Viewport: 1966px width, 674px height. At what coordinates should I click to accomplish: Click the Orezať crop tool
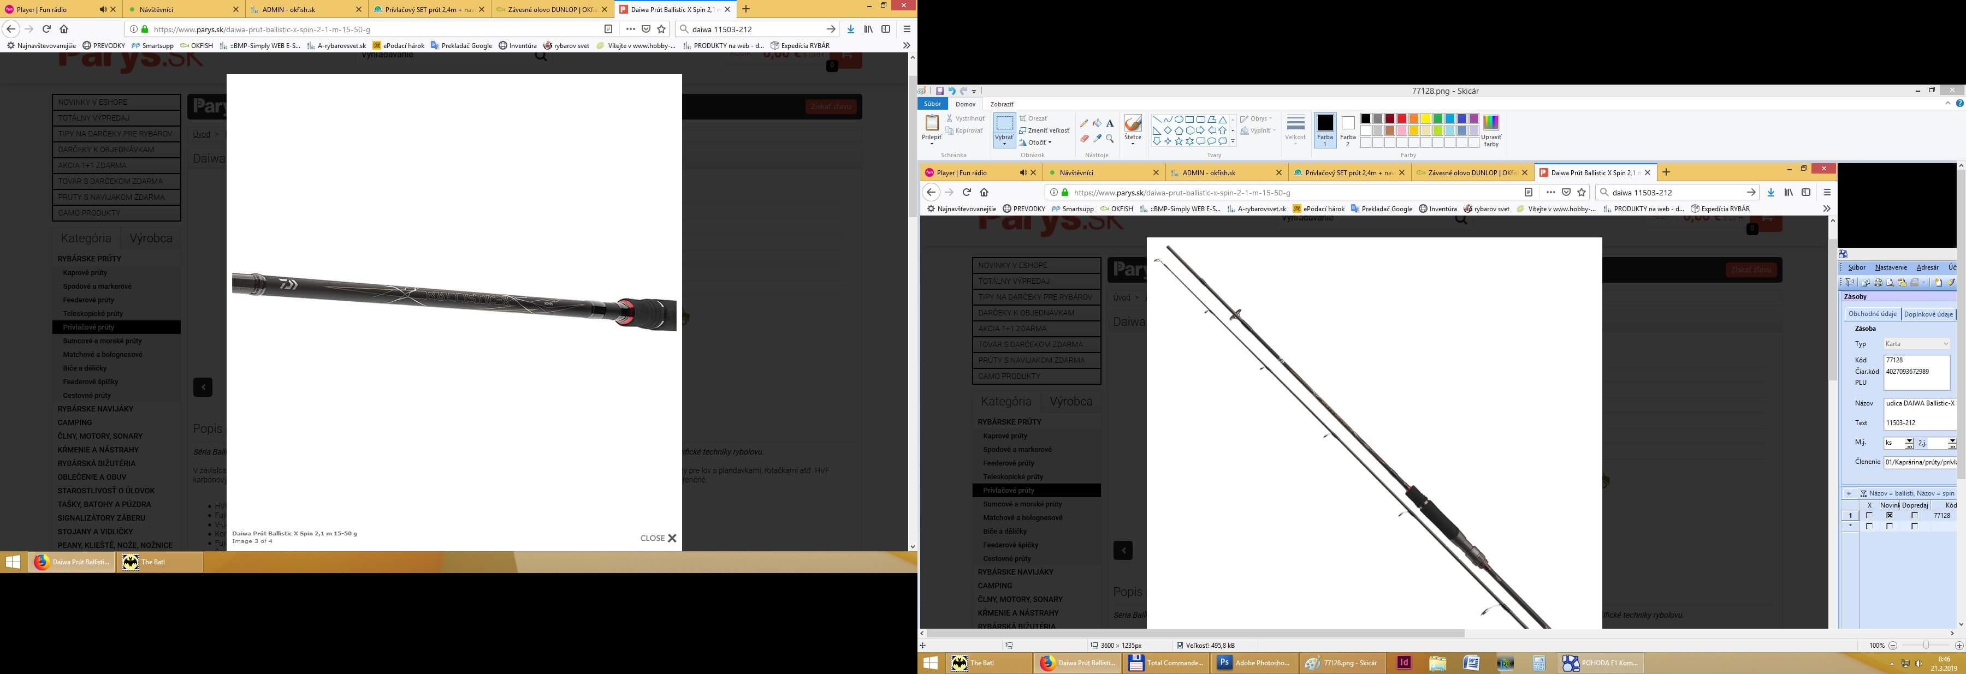(1033, 119)
